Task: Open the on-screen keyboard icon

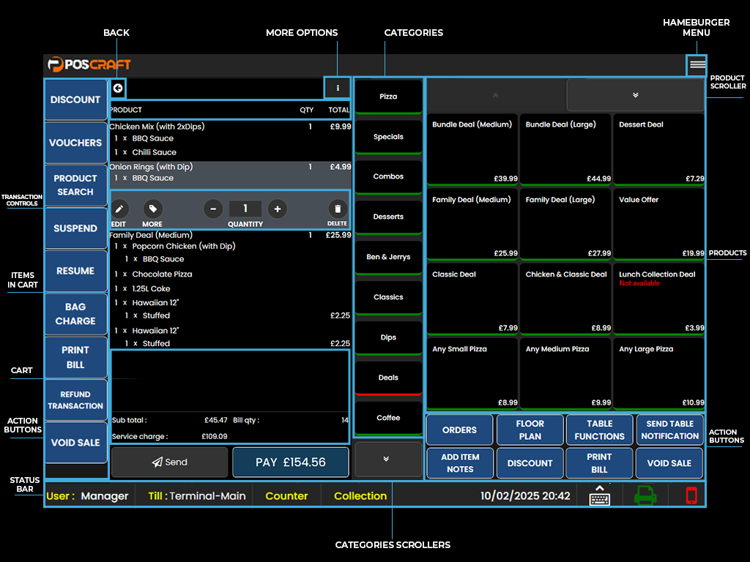Action: click(x=600, y=495)
